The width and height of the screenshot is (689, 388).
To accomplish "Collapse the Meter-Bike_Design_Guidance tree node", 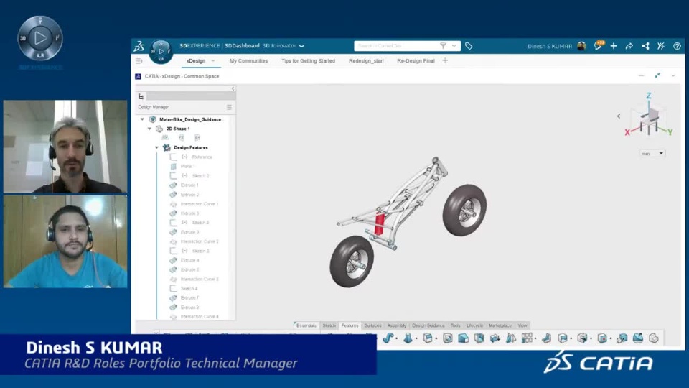I will 142,119.
